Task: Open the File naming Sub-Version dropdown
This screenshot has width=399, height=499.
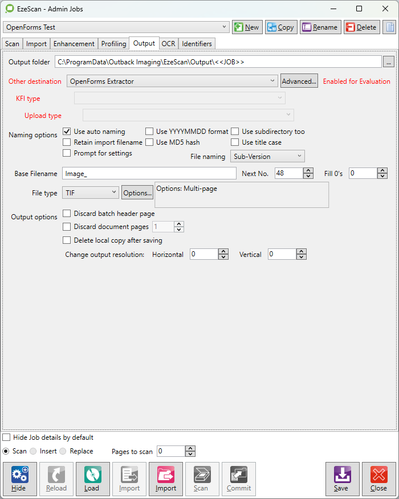Action: coord(267,156)
